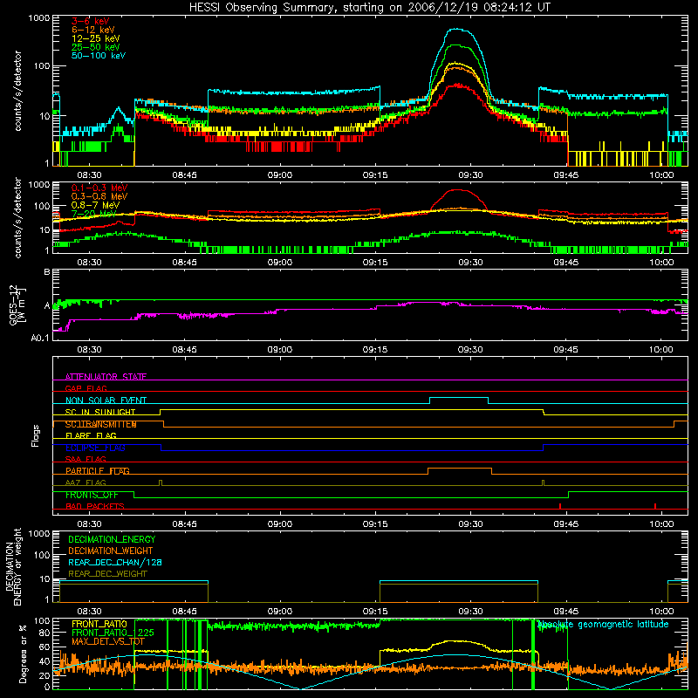Click the NON_SOLAR_EVENT flag label
Image resolution: width=698 pixels, height=698 pixels.
[106, 400]
